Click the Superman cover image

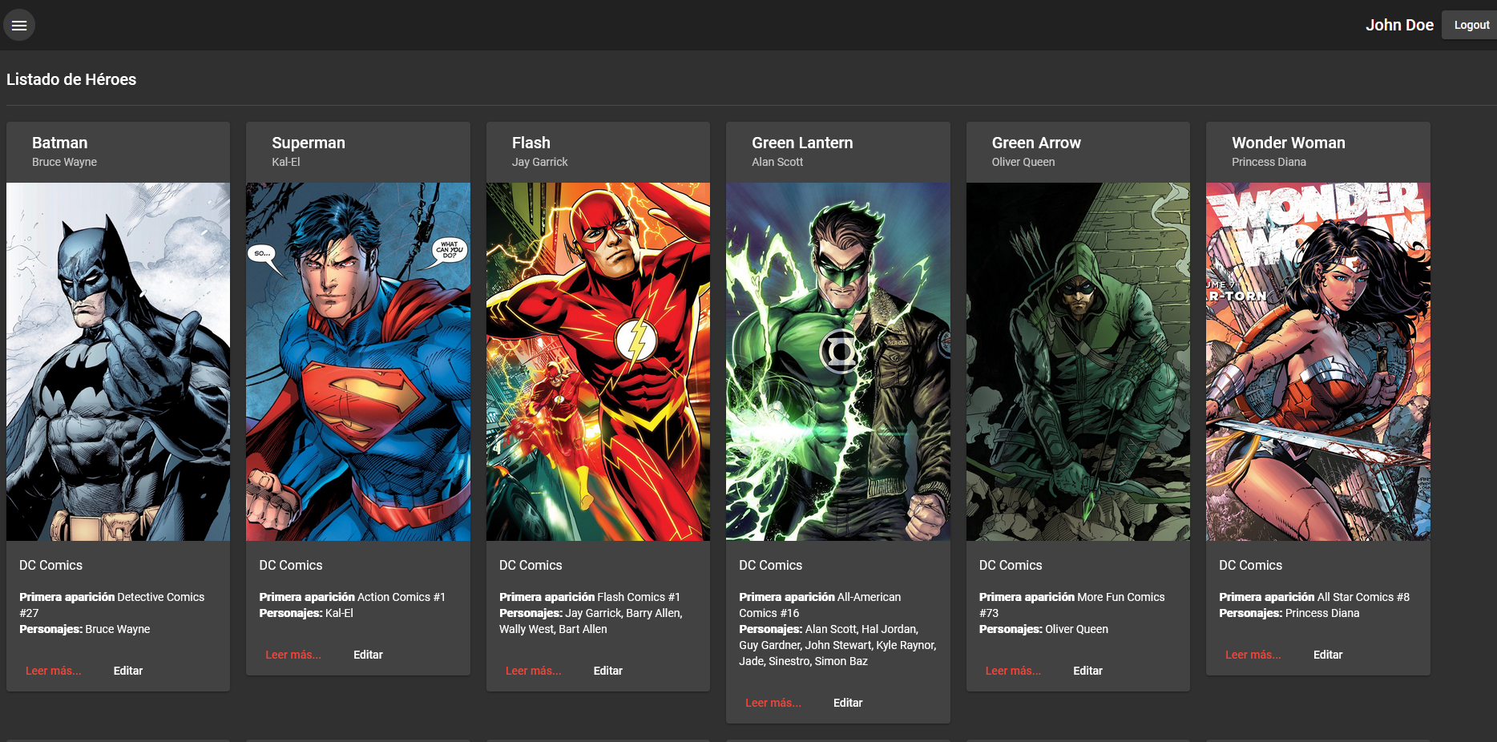(x=358, y=361)
